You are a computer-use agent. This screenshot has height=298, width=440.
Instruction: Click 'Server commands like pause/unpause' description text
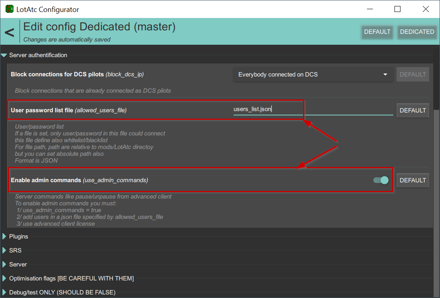tap(93, 197)
